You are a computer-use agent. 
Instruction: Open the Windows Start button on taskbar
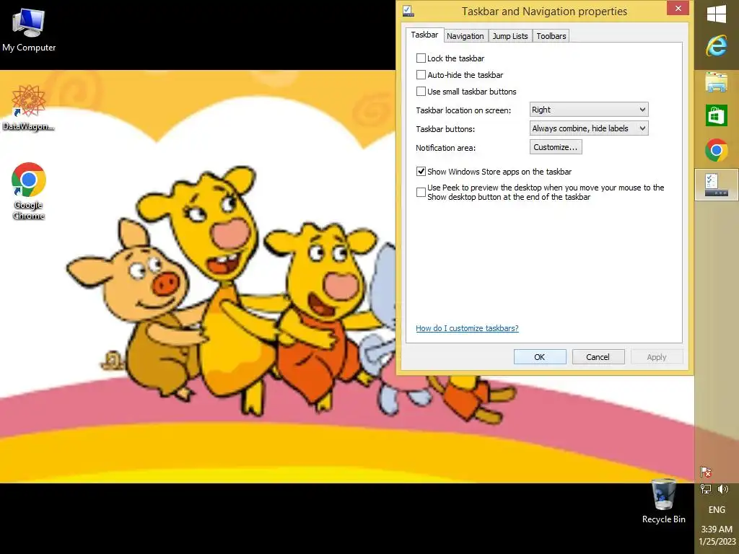(x=717, y=14)
